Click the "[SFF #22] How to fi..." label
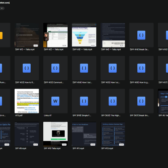Image resolution: width=168 pixels, height=168 pixels. pos(25,82)
